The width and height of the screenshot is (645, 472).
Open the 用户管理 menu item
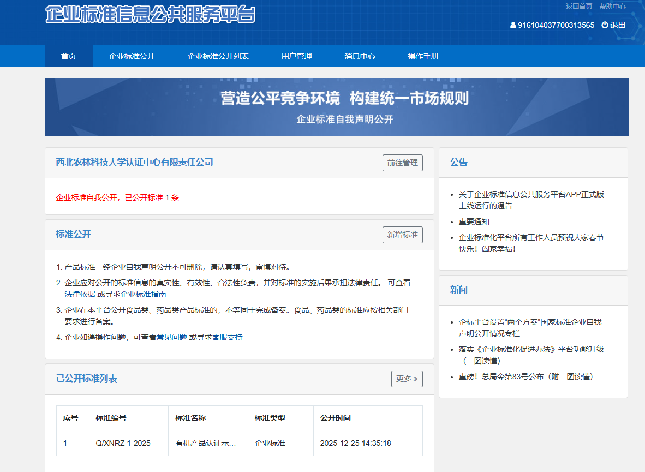pos(296,56)
